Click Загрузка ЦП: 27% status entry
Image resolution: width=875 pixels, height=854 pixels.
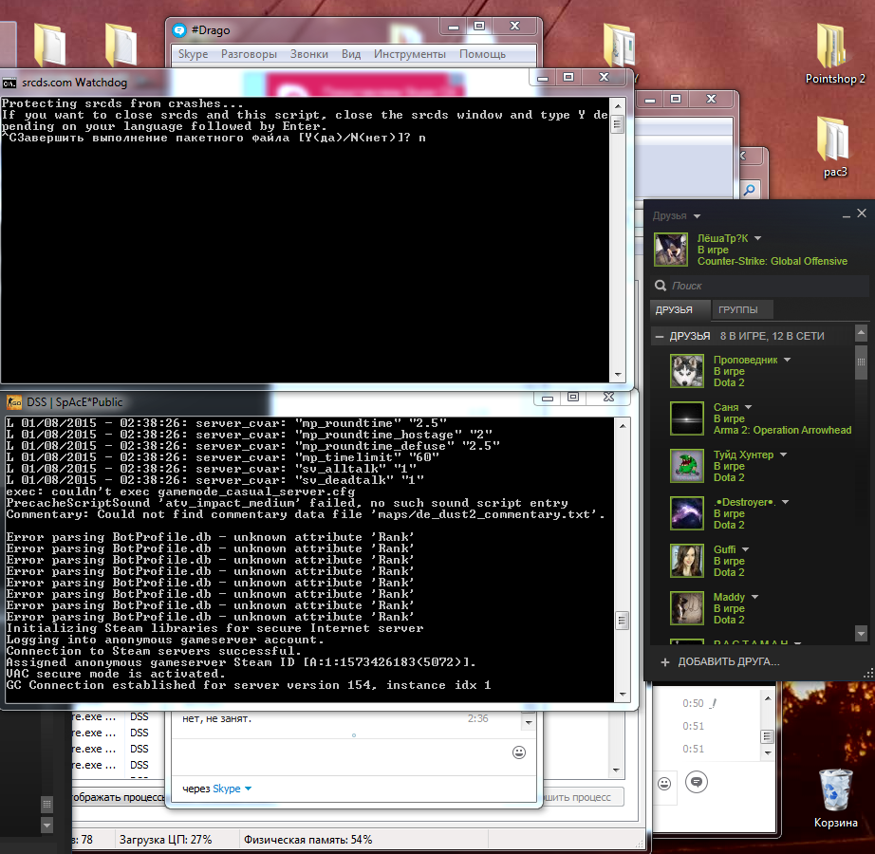point(166,840)
